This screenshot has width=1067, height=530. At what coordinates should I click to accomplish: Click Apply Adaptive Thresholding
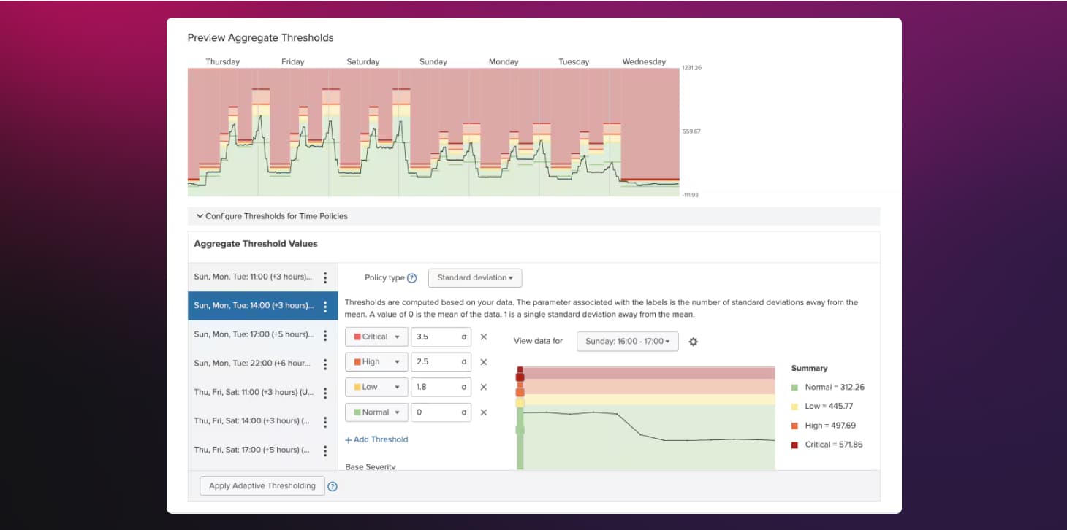coord(261,485)
